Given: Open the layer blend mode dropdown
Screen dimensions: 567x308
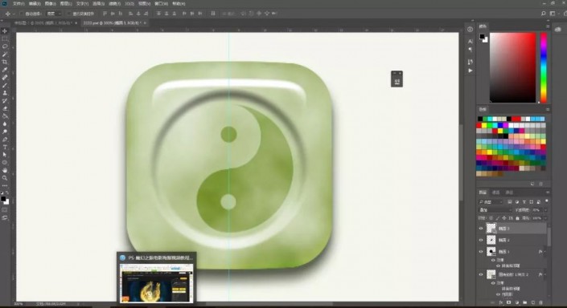Looking at the screenshot, I should tap(495, 210).
